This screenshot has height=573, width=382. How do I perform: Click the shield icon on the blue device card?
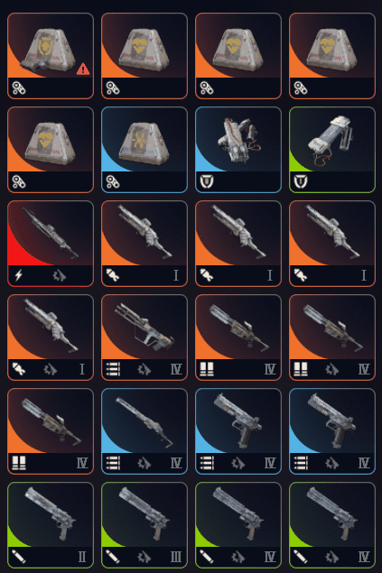coord(207,181)
